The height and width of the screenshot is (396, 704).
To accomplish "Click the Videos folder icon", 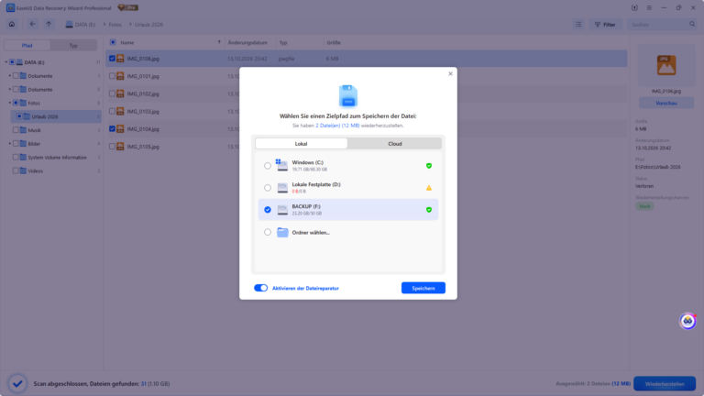I will (23, 170).
